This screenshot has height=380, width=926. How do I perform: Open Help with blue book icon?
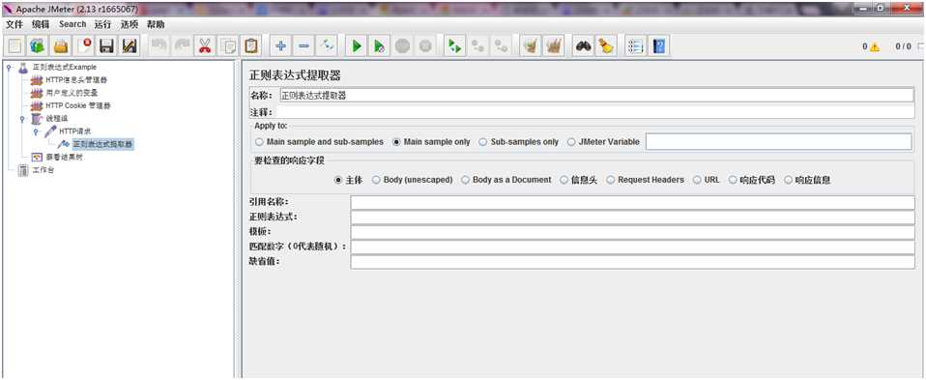[659, 46]
